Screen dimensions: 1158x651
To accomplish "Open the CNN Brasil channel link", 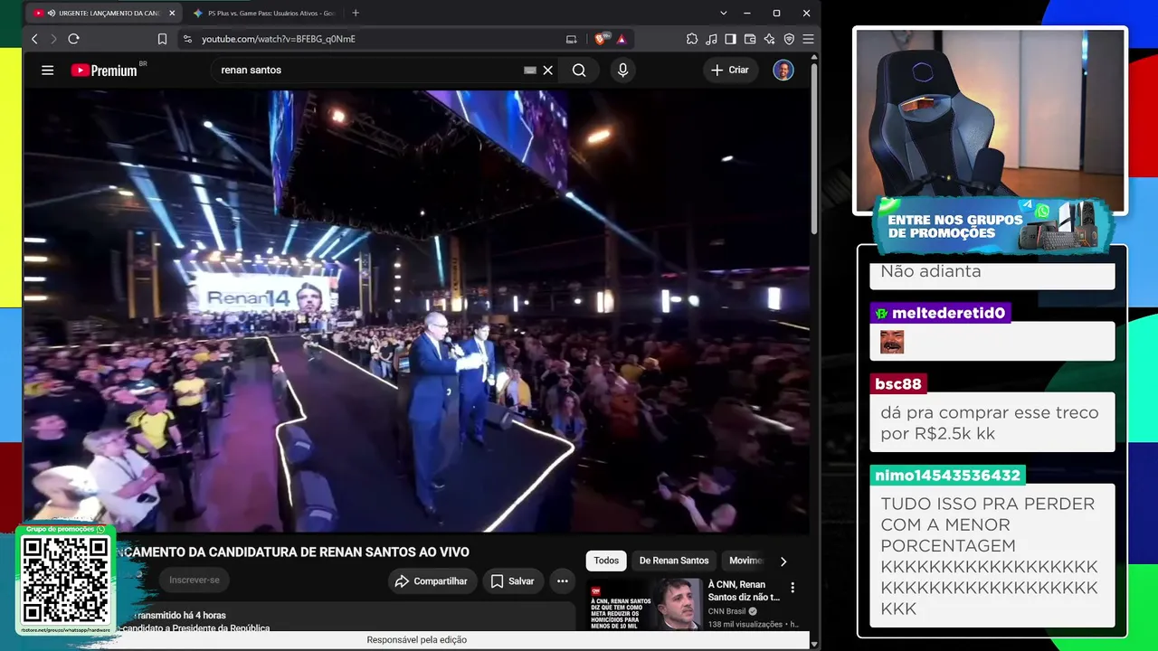I will pyautogui.click(x=726, y=611).
